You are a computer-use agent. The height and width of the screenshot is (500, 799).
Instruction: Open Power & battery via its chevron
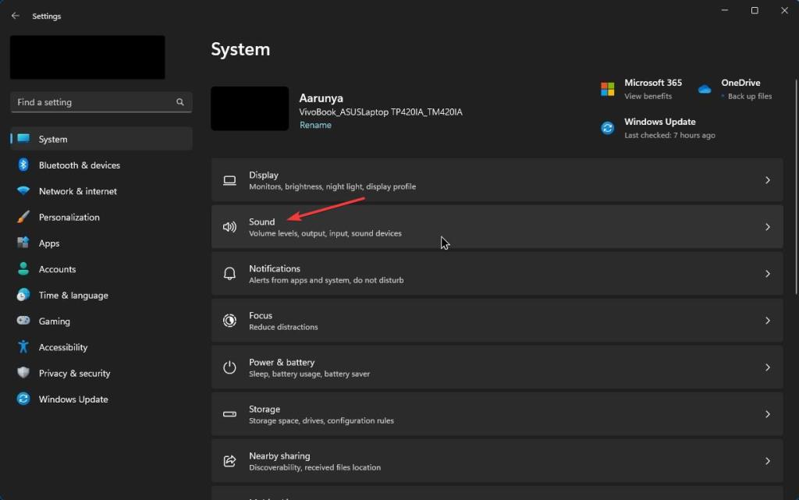pos(768,367)
